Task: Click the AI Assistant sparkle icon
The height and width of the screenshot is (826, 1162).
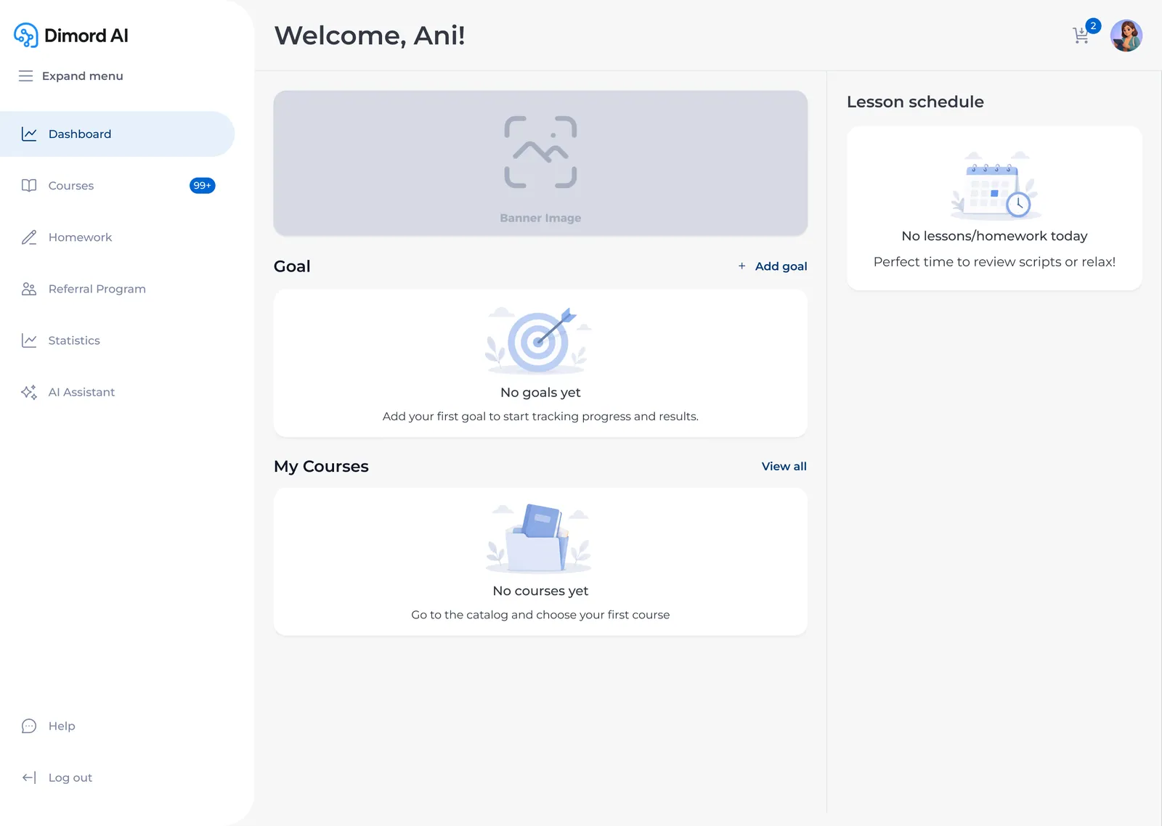Action: (x=29, y=392)
